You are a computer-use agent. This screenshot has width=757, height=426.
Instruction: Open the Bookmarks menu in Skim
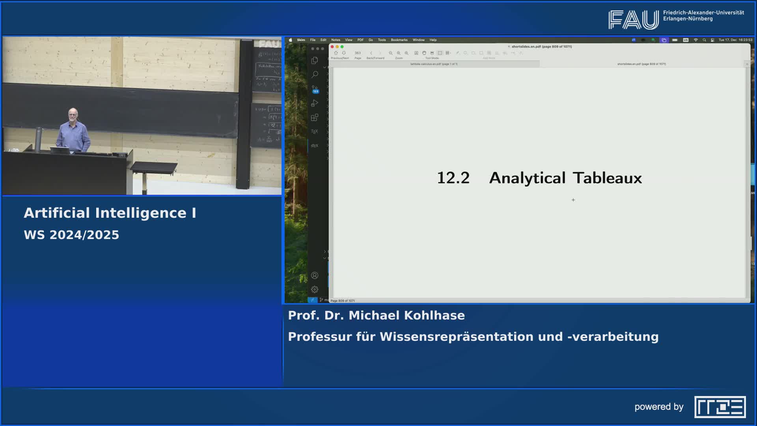(x=399, y=40)
